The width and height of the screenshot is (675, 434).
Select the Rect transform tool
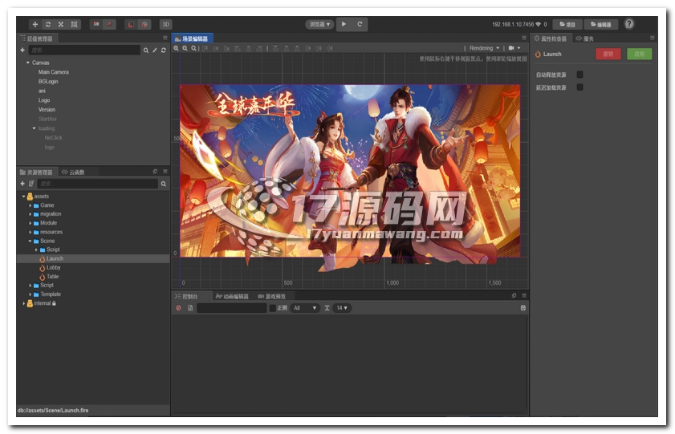(x=74, y=25)
